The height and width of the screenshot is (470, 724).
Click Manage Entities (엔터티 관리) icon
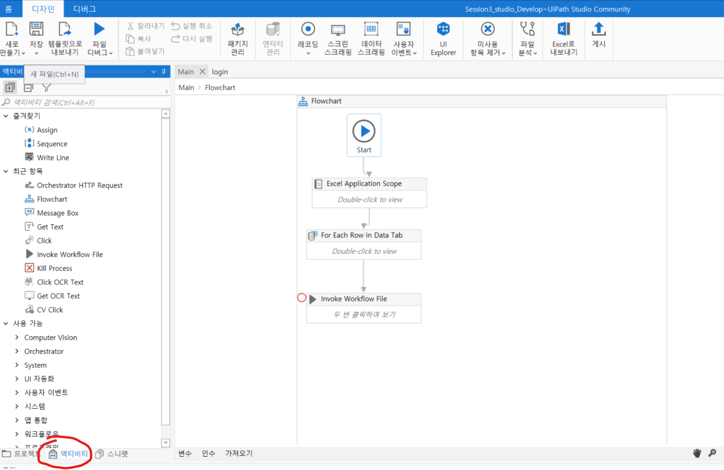(x=273, y=30)
